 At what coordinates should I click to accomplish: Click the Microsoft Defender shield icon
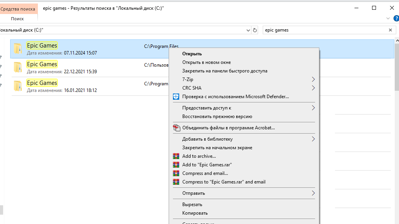coord(176,97)
